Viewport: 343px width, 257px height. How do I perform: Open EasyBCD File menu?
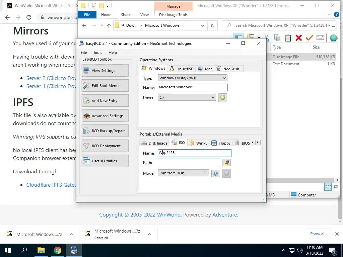pyautogui.click(x=83, y=53)
